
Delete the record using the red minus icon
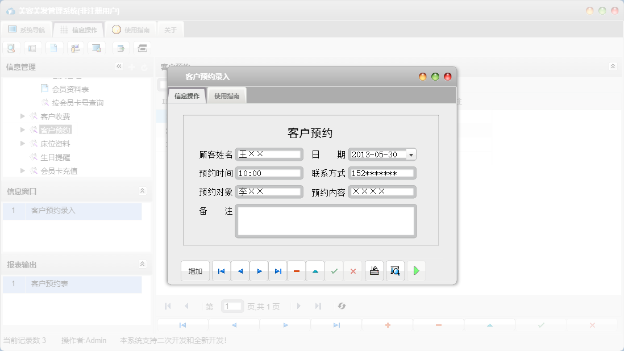tap(296, 271)
